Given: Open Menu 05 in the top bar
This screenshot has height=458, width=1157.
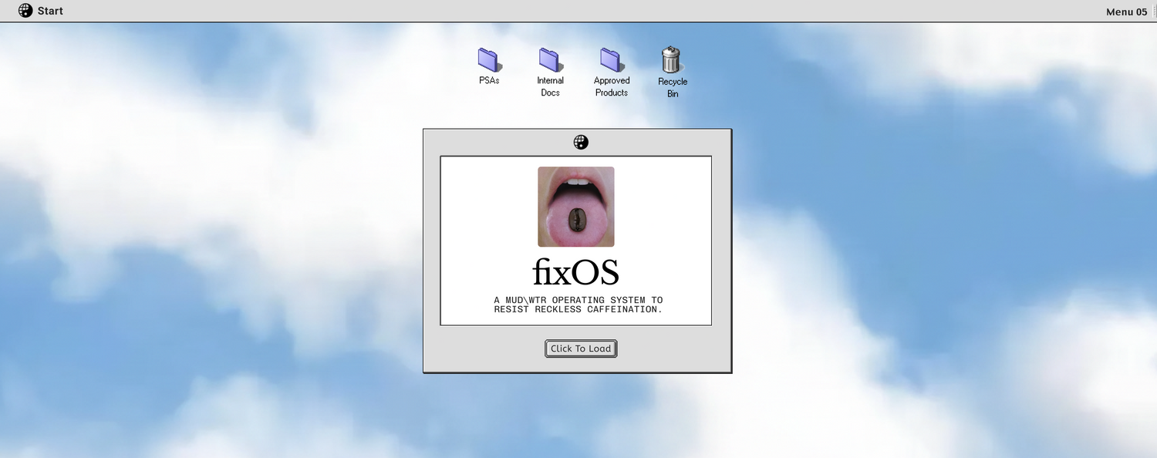Looking at the screenshot, I should pos(1126,12).
